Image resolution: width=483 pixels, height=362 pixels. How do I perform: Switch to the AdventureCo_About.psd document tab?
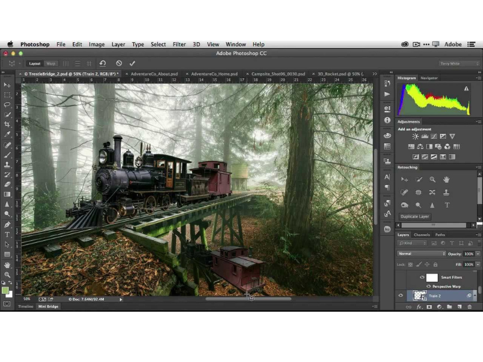coord(154,74)
